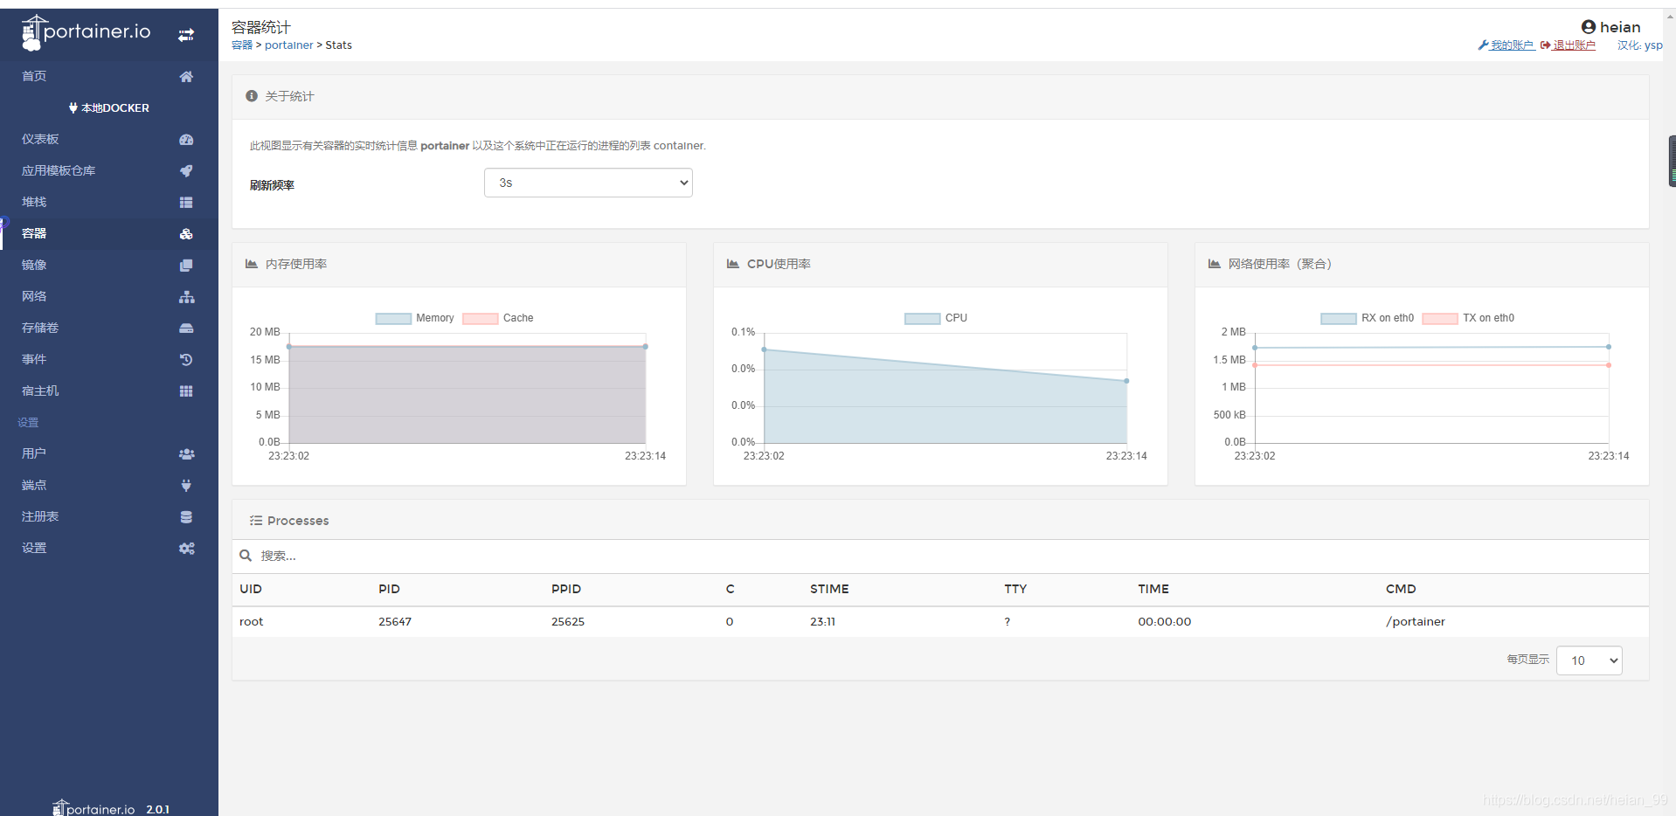Click the history icon beside 事件
Screen dimensions: 1676x816
(186, 360)
